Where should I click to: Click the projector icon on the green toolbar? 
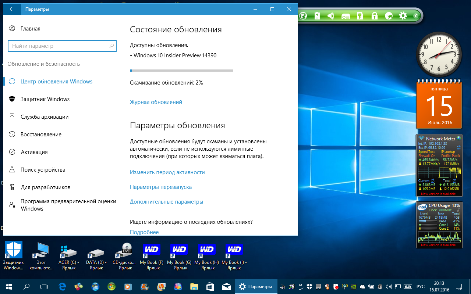coord(346,16)
